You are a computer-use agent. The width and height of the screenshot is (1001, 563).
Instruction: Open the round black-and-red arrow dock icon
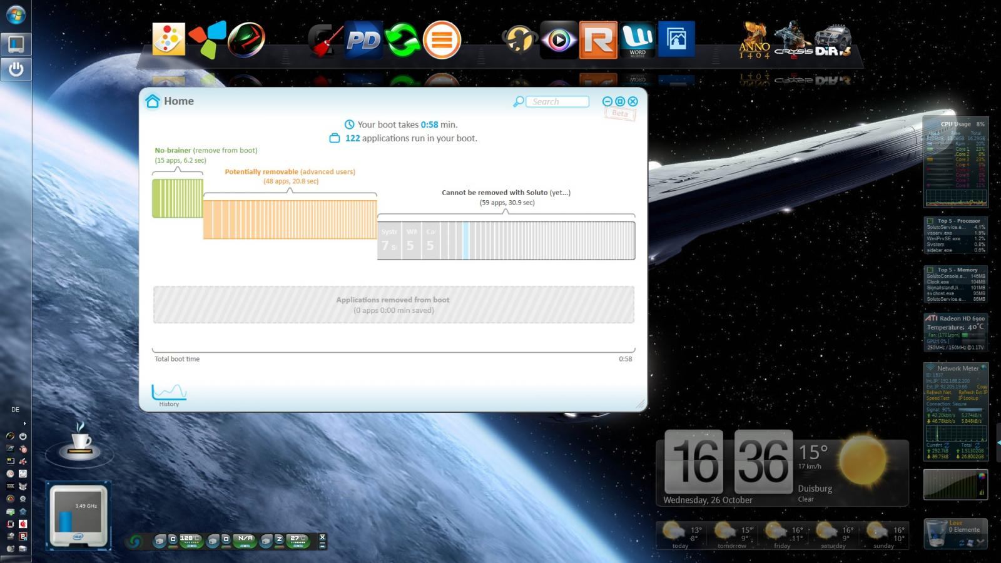[x=246, y=39]
